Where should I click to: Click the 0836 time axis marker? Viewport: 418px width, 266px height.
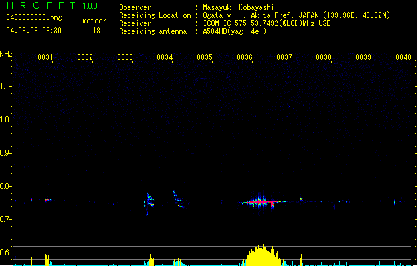(x=245, y=57)
